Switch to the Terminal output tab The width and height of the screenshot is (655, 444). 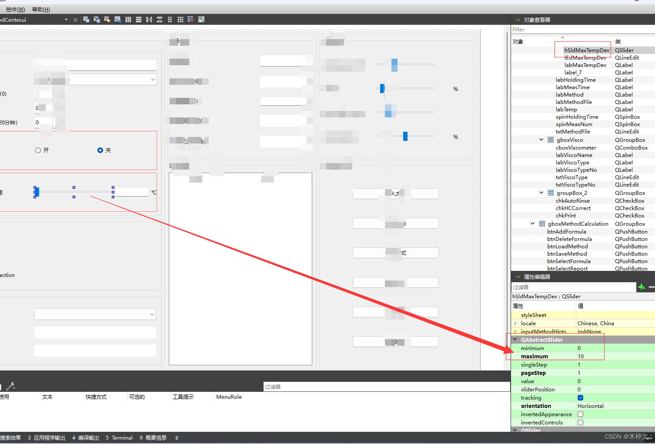pos(119,437)
